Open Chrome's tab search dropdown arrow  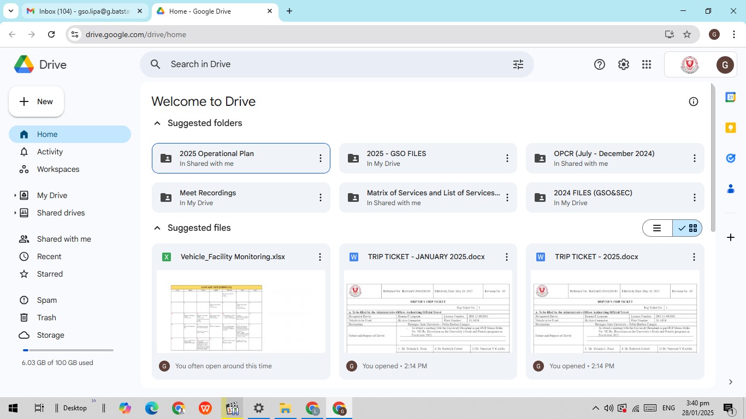[x=10, y=11]
